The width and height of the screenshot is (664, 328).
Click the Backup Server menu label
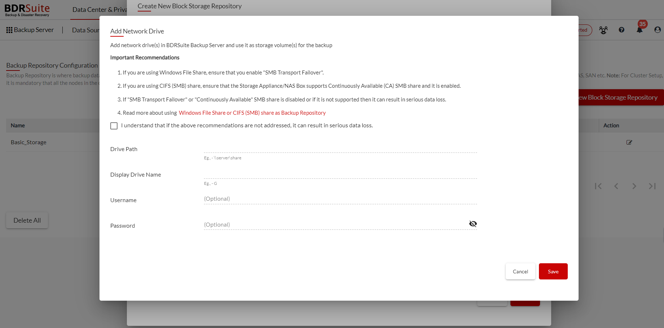[x=34, y=30]
